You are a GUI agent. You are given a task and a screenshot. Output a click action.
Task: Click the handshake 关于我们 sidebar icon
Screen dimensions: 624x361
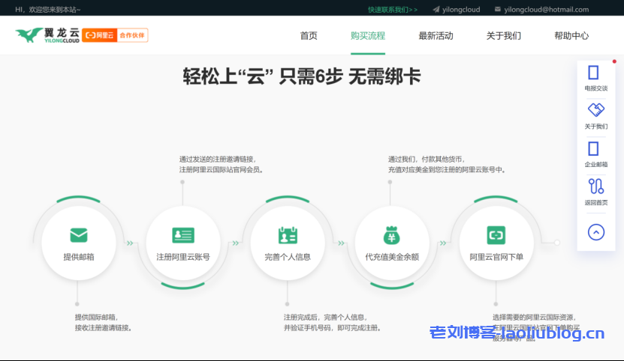point(595,109)
